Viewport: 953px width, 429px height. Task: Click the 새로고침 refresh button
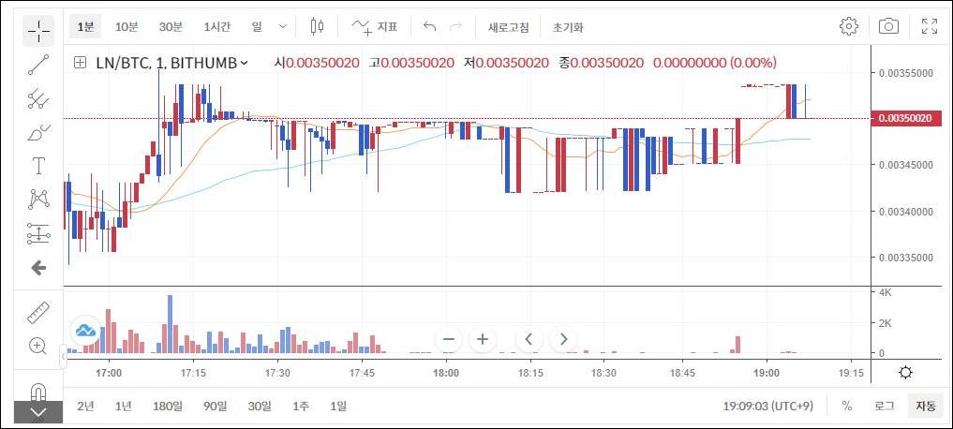tap(509, 27)
